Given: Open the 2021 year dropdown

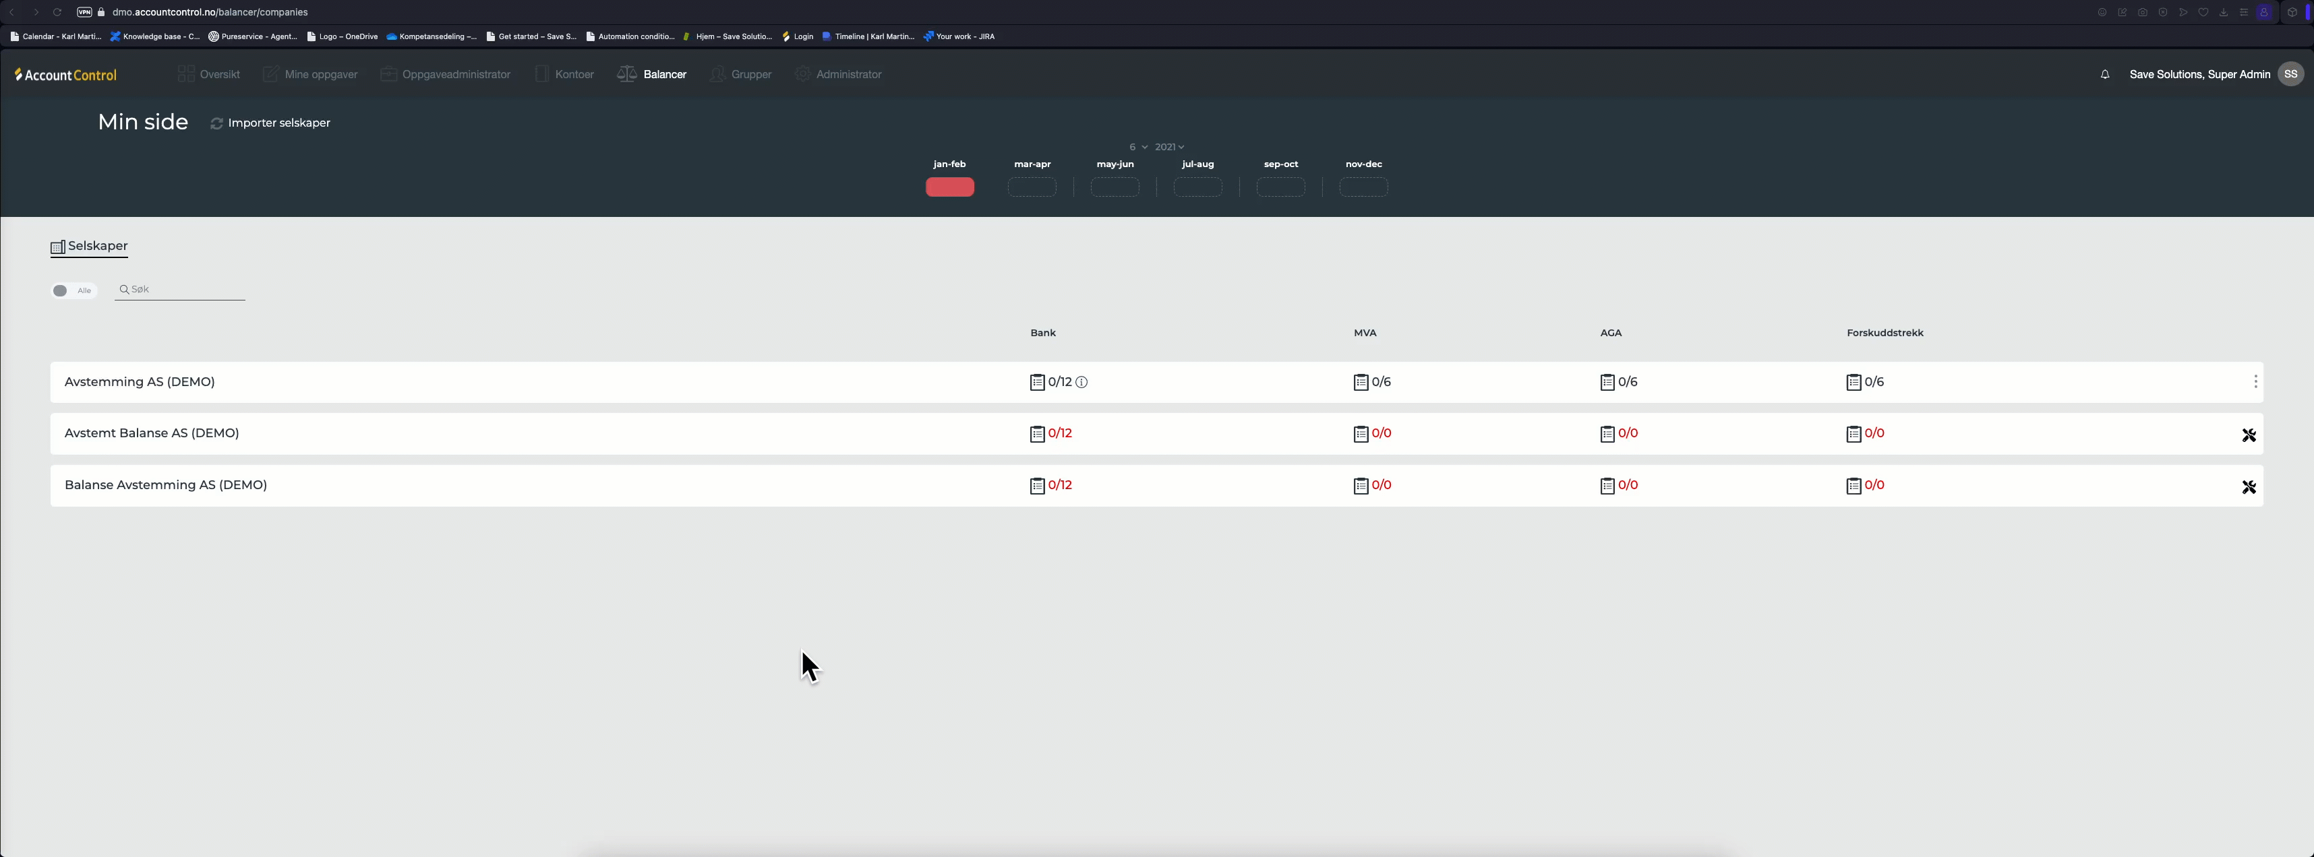Looking at the screenshot, I should point(1168,147).
